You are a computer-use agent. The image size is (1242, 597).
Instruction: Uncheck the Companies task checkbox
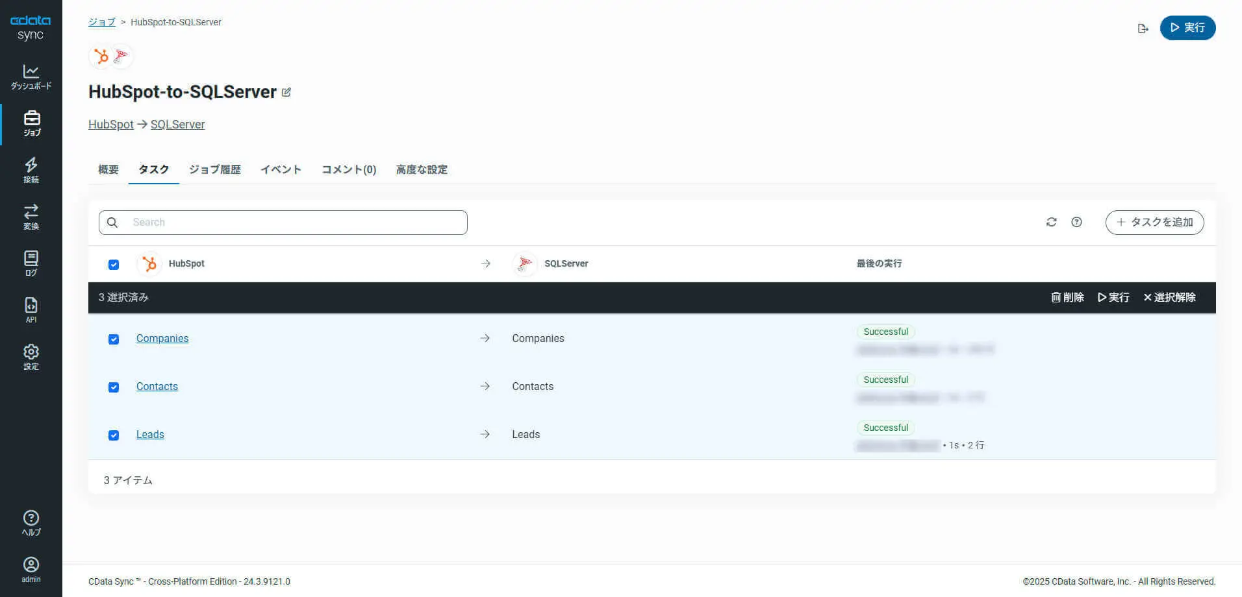(114, 339)
